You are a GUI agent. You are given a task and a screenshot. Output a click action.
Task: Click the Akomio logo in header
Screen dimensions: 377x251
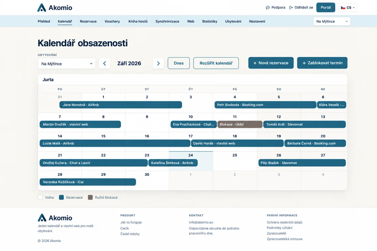click(x=55, y=8)
